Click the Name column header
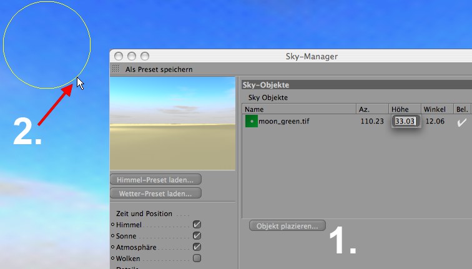This screenshot has width=472, height=269. tap(299, 109)
